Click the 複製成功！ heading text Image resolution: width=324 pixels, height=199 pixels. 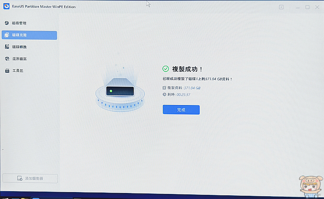point(187,69)
